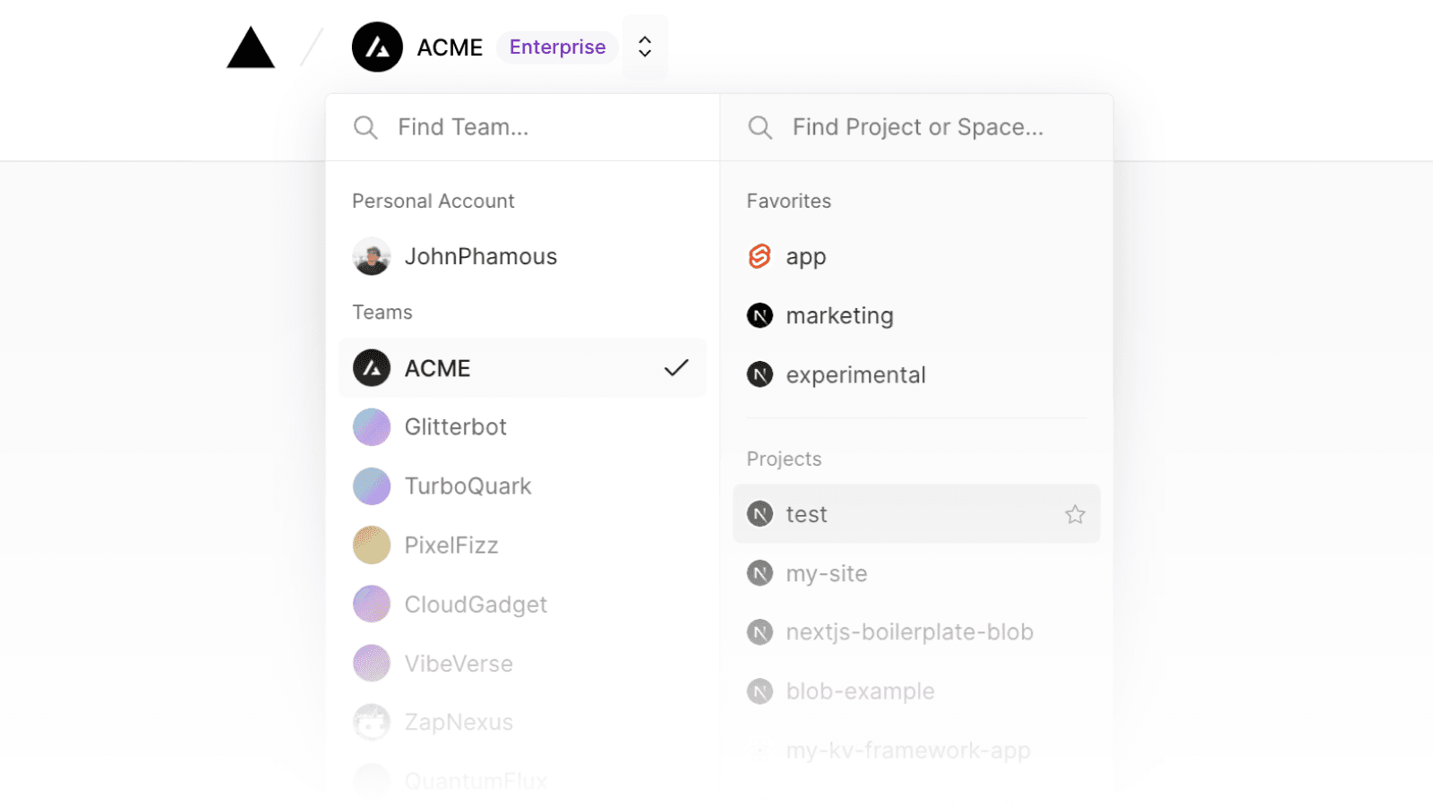Click the ACME team avatar in header
The image size is (1433, 806).
[x=377, y=47]
